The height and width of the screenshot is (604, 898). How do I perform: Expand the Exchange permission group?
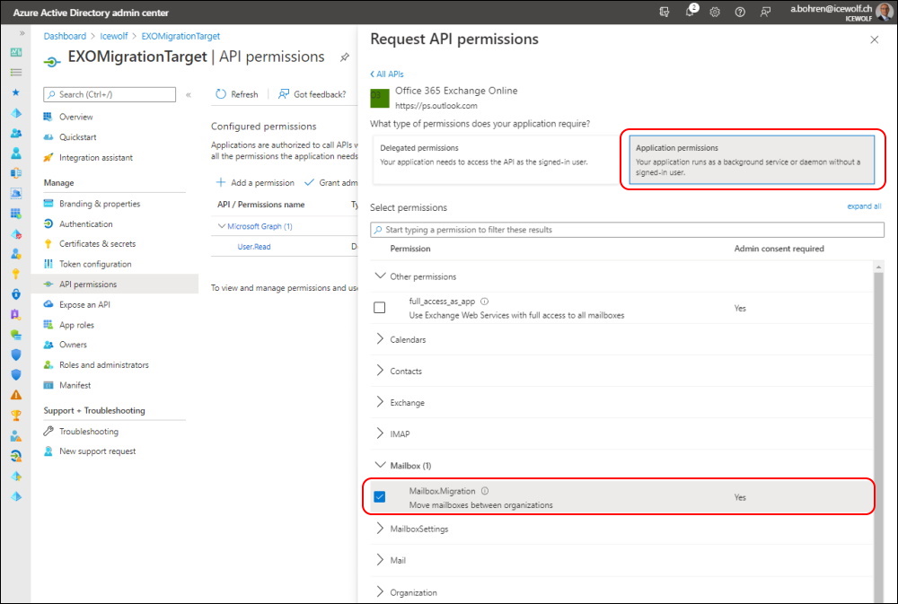pos(380,402)
